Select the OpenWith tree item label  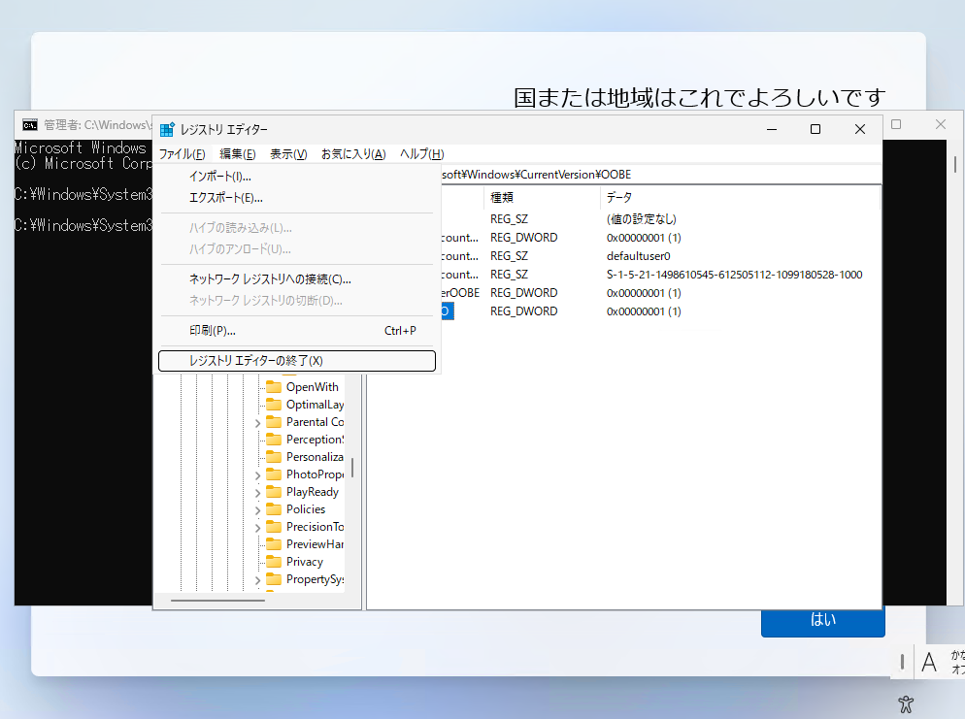pyautogui.click(x=312, y=387)
